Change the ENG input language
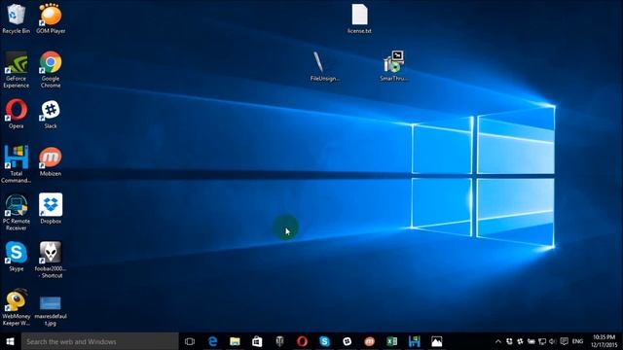623x350 pixels. [x=577, y=341]
